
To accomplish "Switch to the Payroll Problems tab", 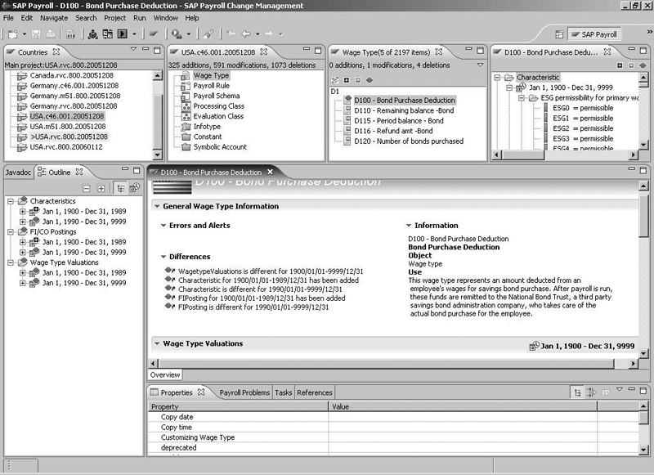I will 244,392.
